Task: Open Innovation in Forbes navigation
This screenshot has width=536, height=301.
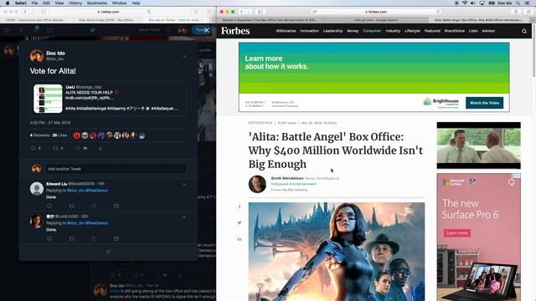Action: [x=309, y=31]
